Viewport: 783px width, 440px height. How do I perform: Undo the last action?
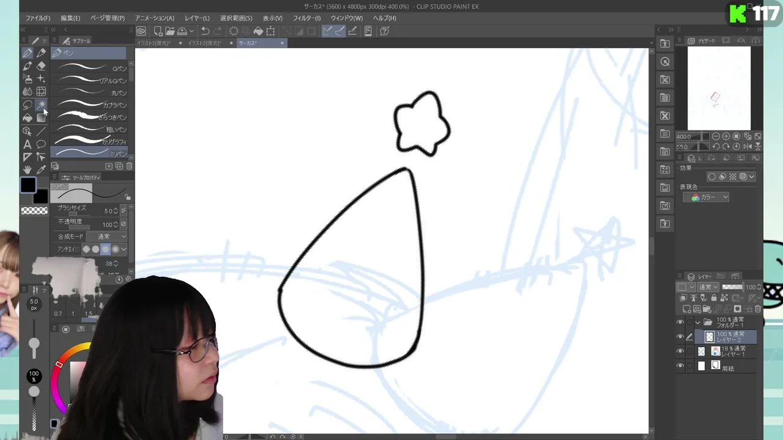point(206,31)
